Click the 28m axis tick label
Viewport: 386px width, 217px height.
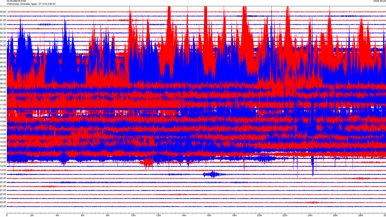click(x=361, y=215)
